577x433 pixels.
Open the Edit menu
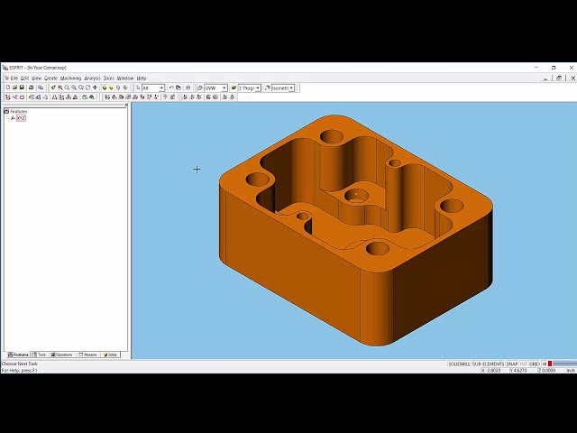[x=24, y=78]
